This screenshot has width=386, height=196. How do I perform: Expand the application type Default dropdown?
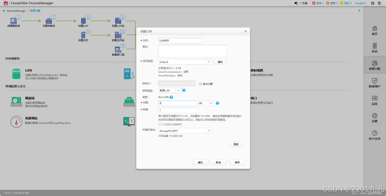pos(209,62)
